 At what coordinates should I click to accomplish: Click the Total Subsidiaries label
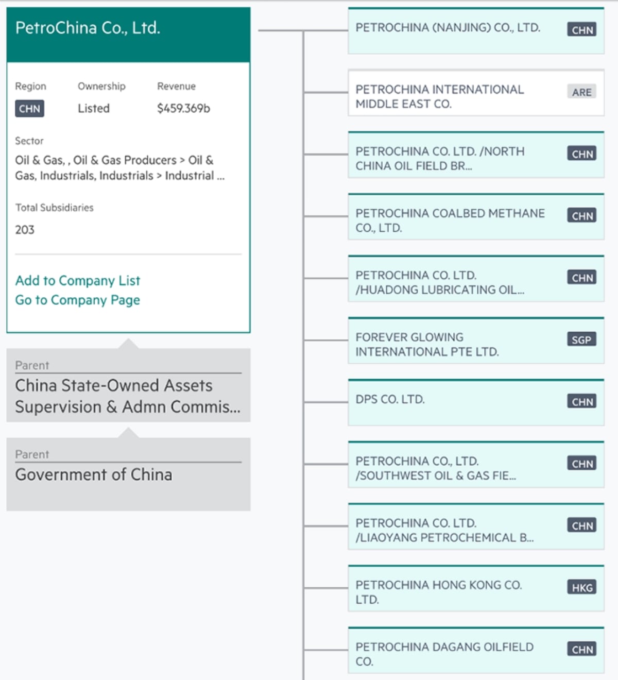54,208
